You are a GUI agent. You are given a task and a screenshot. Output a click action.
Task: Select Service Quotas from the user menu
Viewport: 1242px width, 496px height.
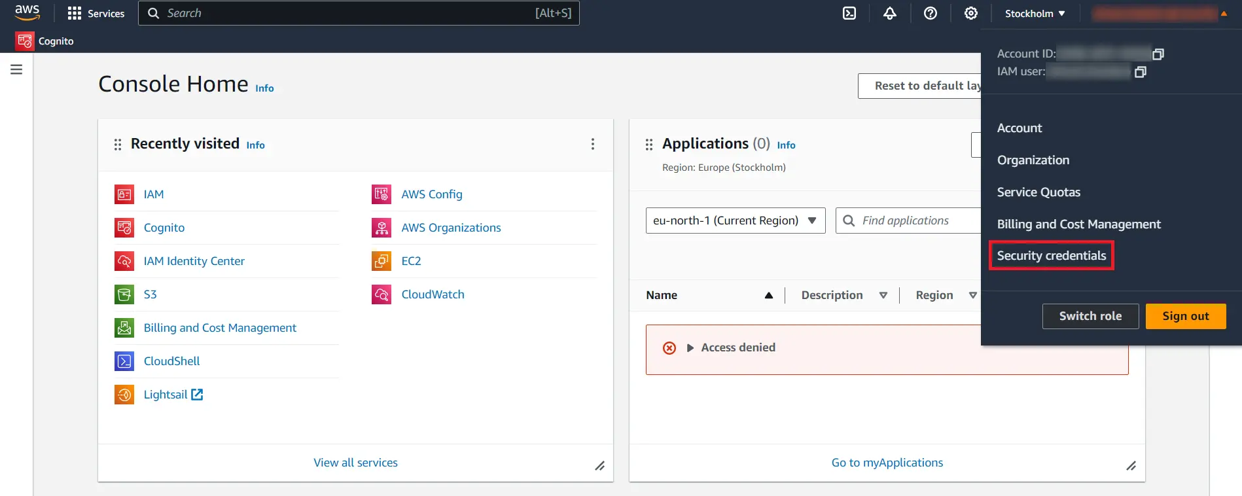[1038, 192]
